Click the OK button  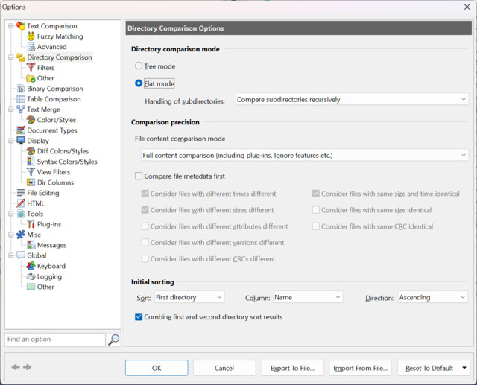click(x=157, y=368)
